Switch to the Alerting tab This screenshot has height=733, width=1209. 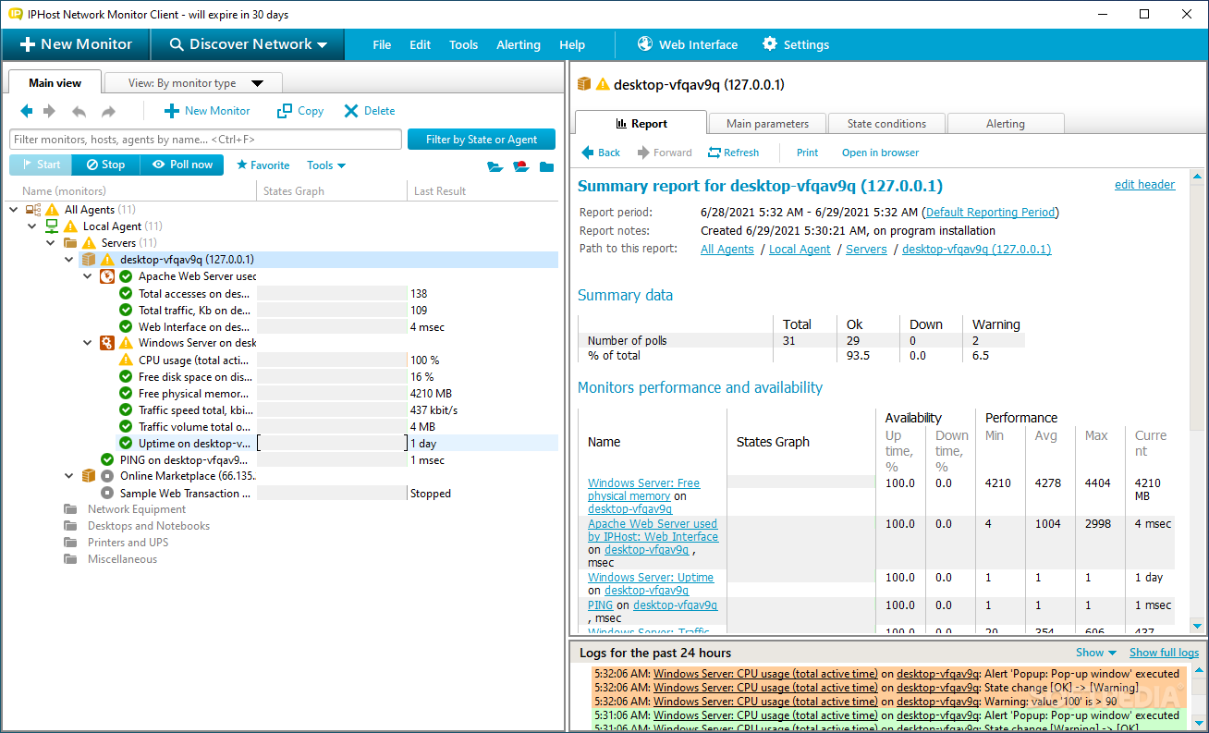click(x=1006, y=124)
